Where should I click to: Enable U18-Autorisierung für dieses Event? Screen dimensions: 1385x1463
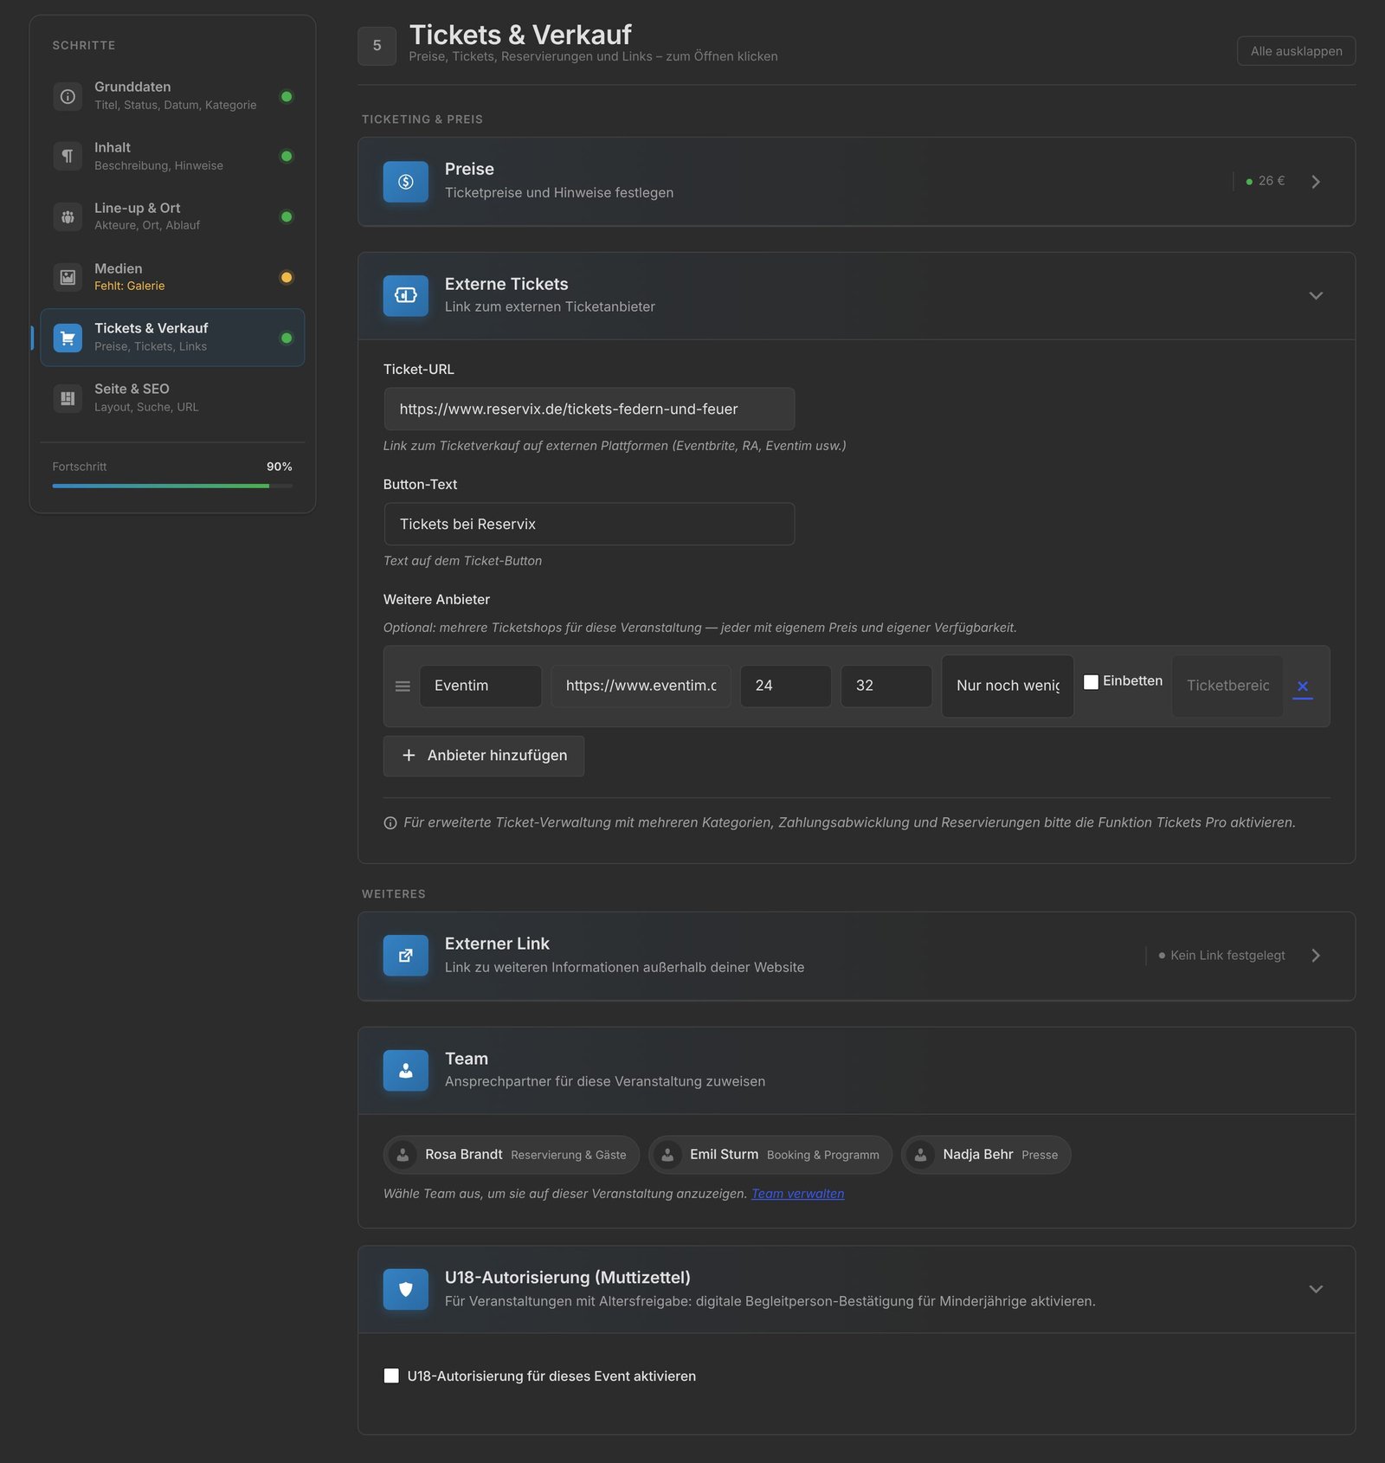point(391,1376)
